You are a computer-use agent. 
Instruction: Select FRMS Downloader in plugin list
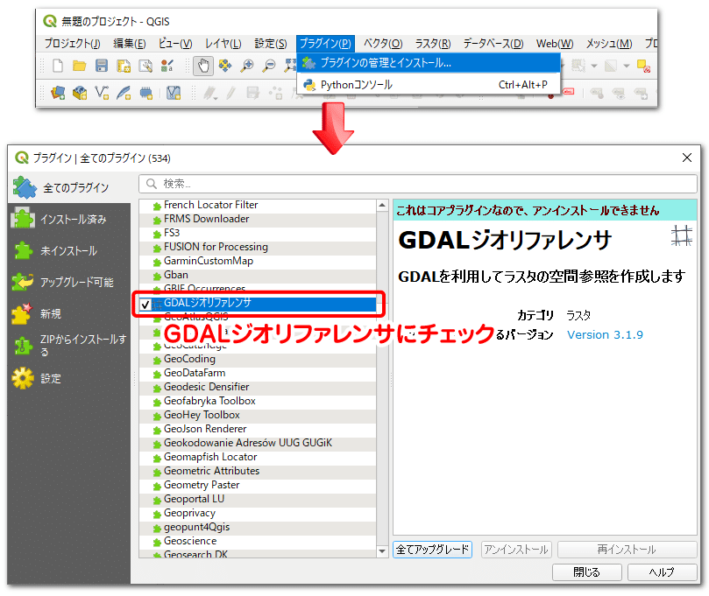pos(258,219)
